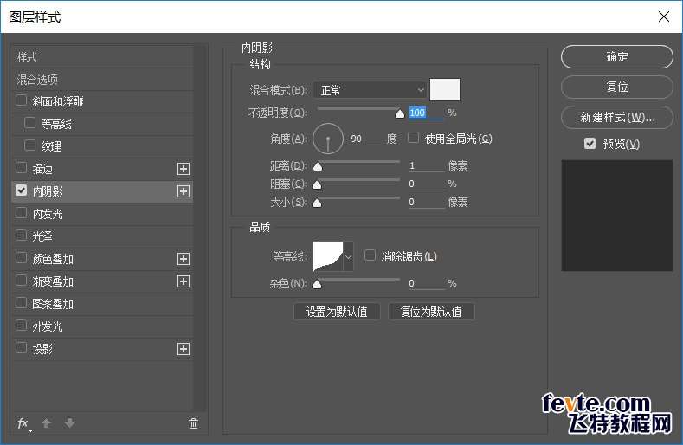Open the inner shadow color swatch
The height and width of the screenshot is (445, 683).
coord(445,90)
